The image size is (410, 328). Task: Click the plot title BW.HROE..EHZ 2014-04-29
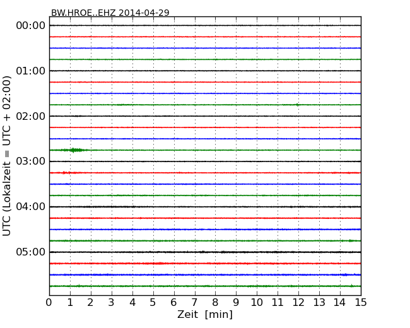(110, 13)
